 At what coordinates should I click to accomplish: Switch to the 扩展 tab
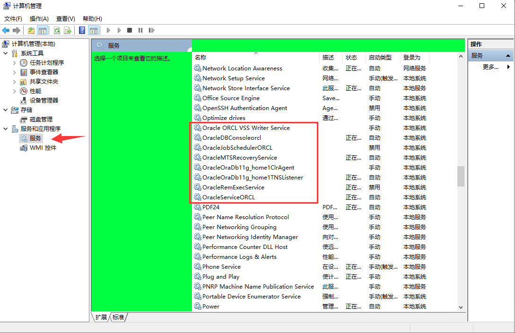tap(101, 317)
